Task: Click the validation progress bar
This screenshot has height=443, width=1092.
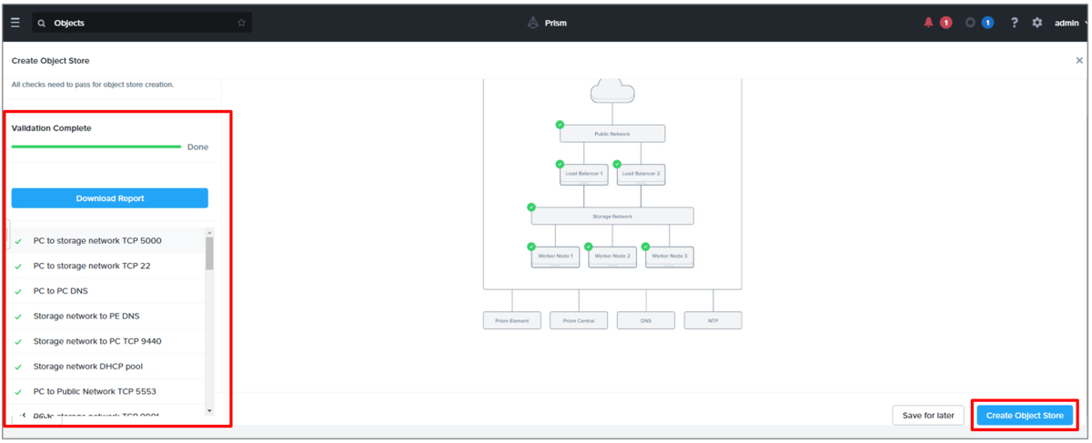Action: (x=96, y=146)
